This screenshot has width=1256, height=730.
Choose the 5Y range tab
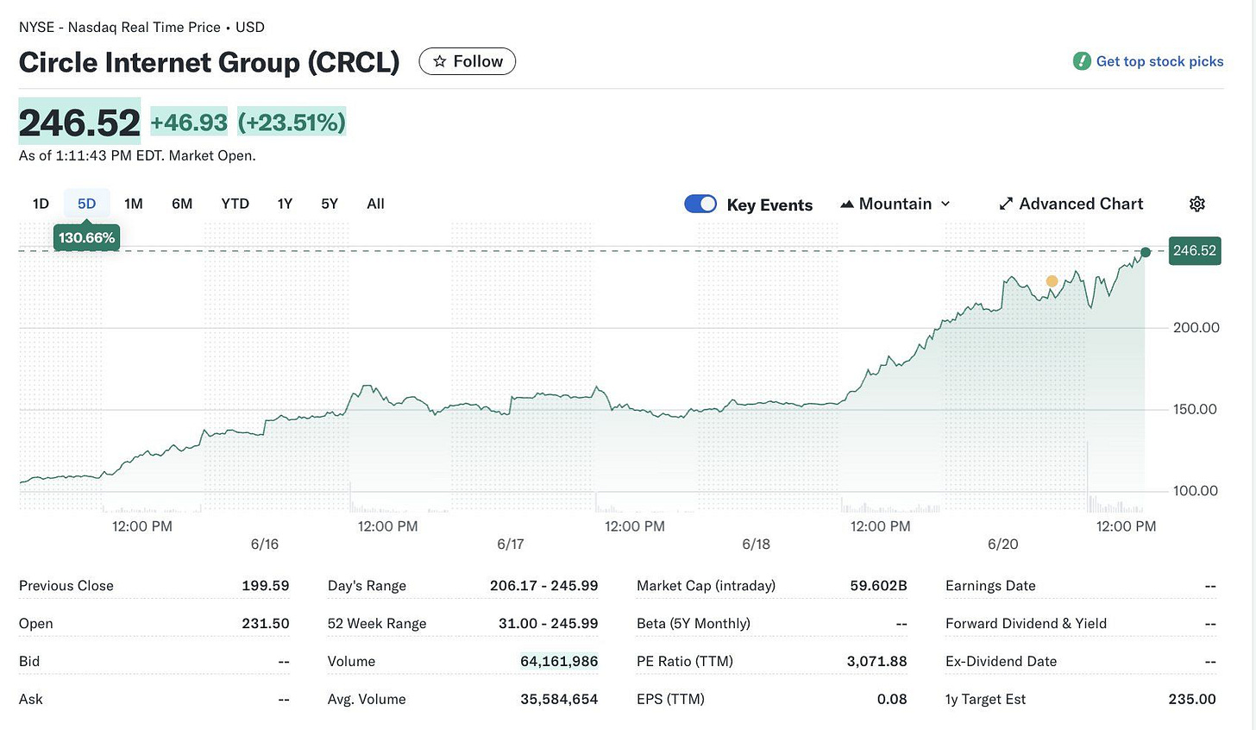[330, 204]
